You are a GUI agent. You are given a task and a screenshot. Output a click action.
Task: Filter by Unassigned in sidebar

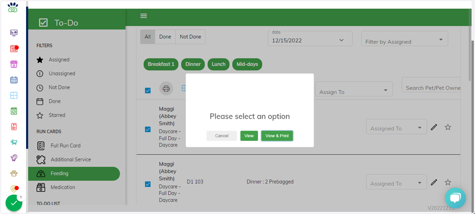pos(62,73)
